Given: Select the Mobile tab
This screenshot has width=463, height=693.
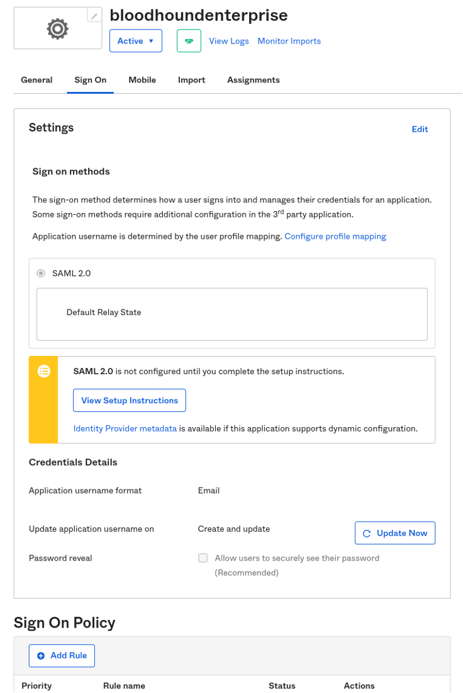Looking at the screenshot, I should (142, 80).
